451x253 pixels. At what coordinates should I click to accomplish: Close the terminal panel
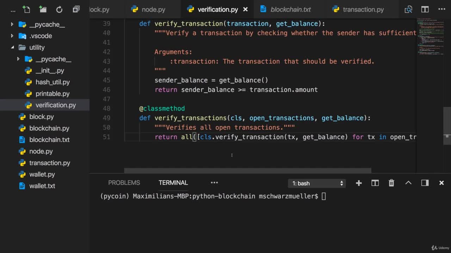pyautogui.click(x=441, y=183)
